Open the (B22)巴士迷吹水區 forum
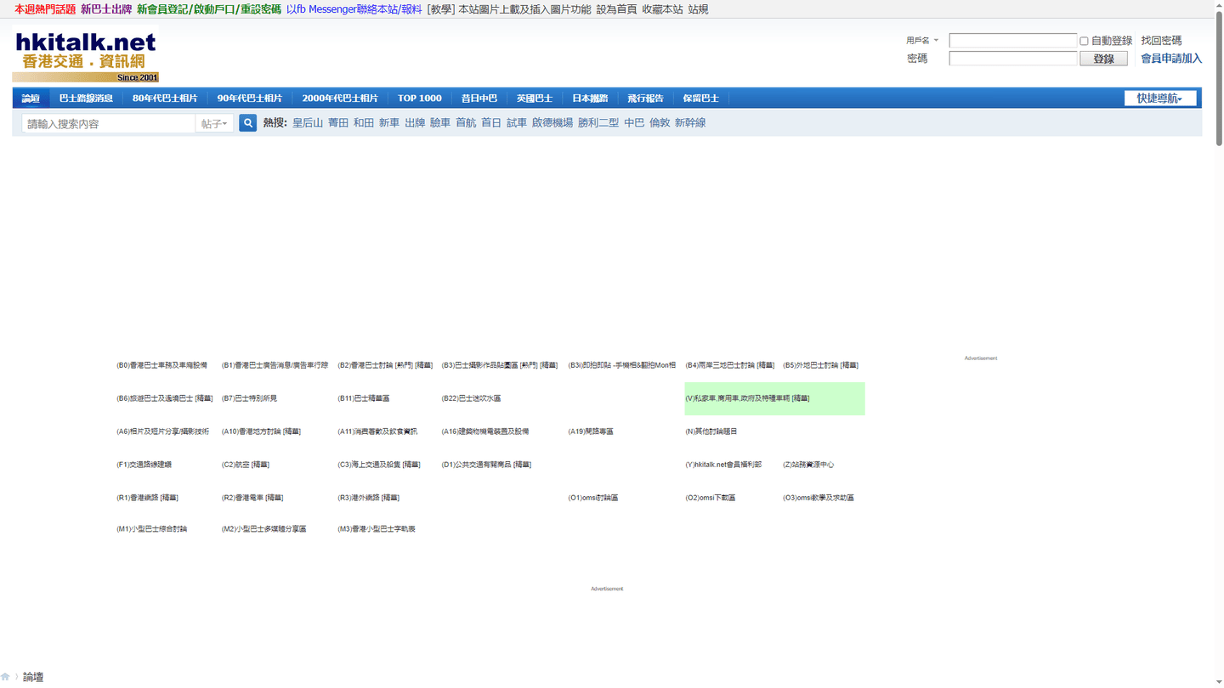 point(472,398)
